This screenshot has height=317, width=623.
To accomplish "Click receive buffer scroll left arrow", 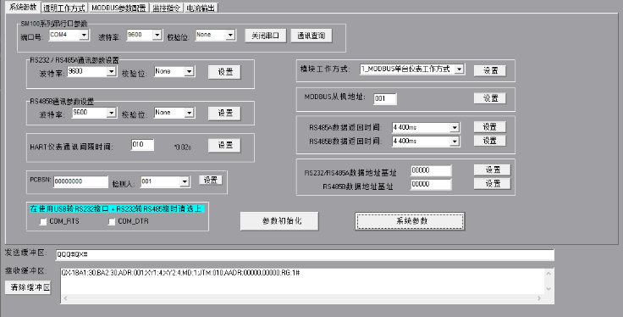I will tap(65, 298).
